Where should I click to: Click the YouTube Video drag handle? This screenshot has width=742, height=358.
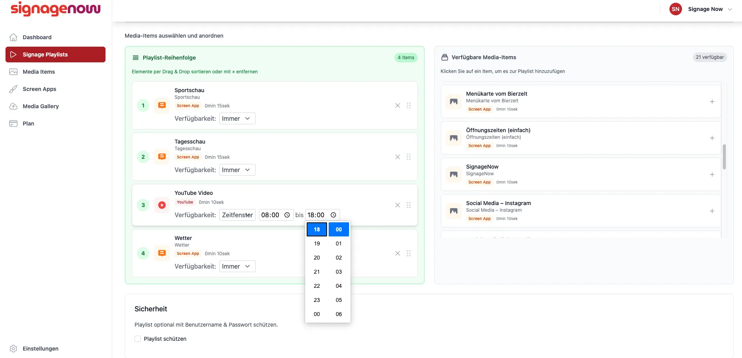pos(409,205)
